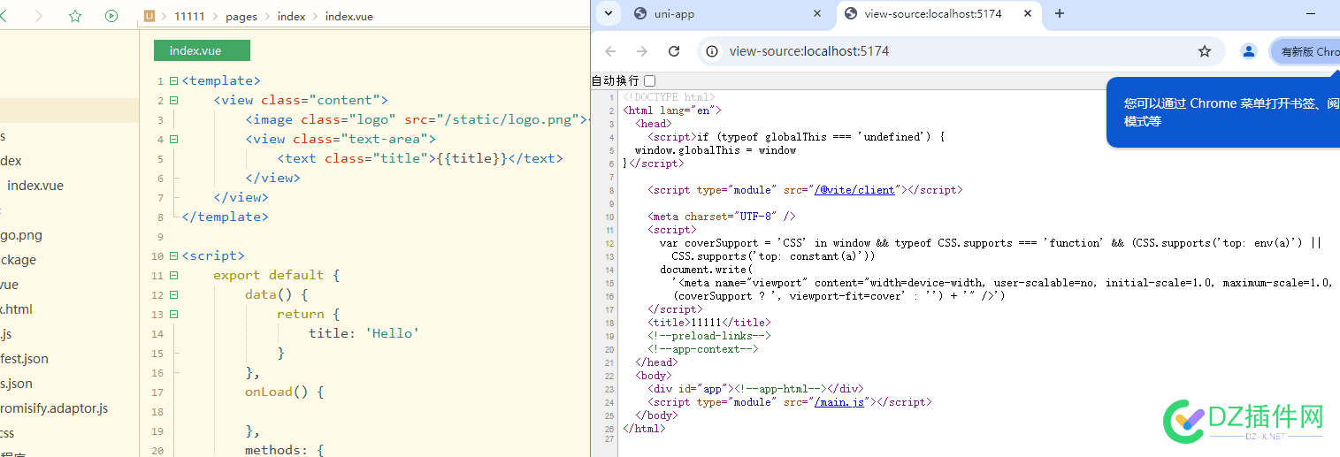Click the <div id="app"> source line
Viewport: 1340px width, 457px height.
(x=755, y=389)
